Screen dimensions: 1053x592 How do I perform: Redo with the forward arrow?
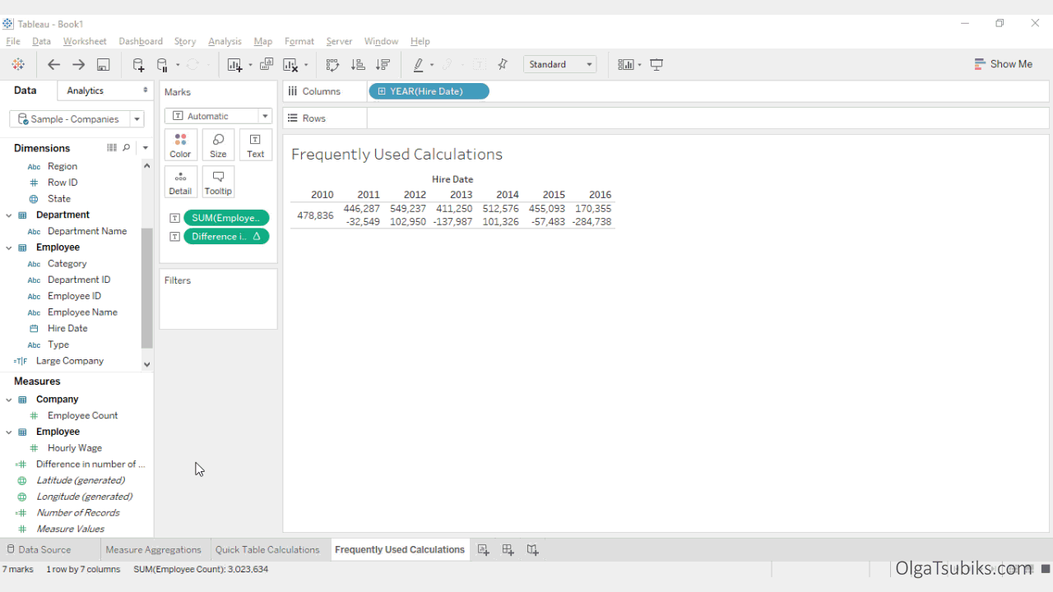tap(78, 64)
